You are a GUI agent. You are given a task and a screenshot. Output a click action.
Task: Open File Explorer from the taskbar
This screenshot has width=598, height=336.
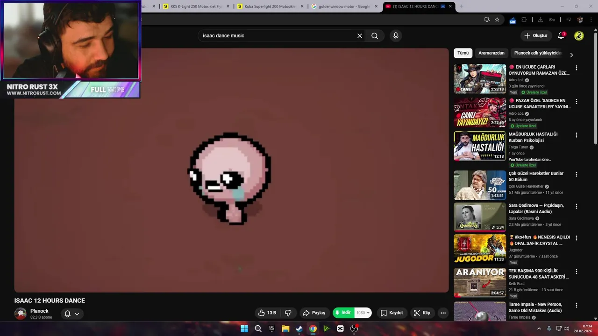coord(285,329)
